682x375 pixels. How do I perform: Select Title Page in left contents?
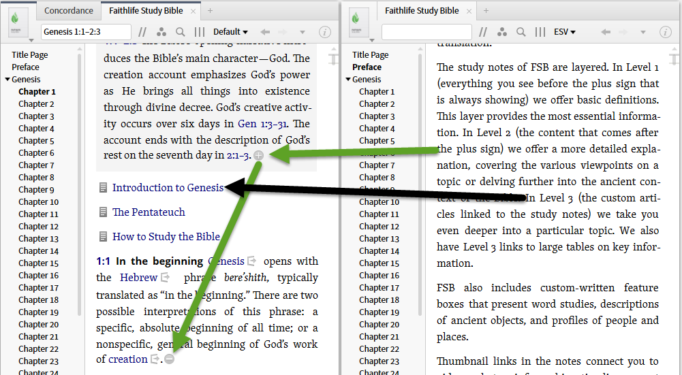(x=29, y=54)
